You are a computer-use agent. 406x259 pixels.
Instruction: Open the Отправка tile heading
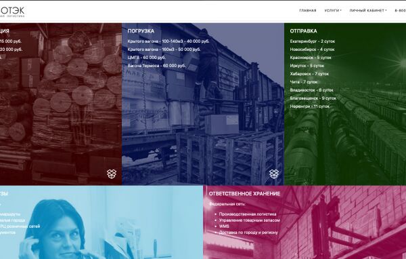(303, 31)
